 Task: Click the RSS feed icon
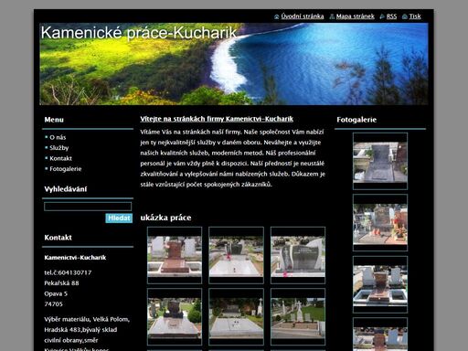(382, 16)
